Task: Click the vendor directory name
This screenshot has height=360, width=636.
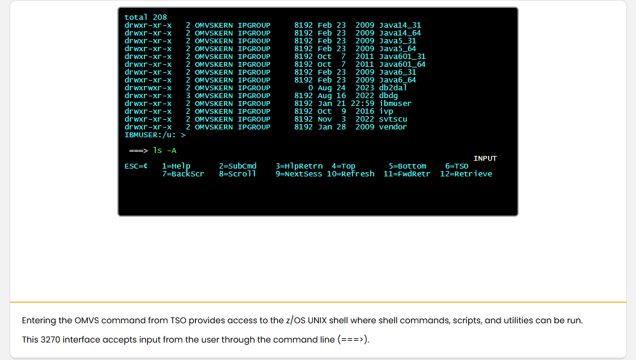Action: [x=393, y=127]
